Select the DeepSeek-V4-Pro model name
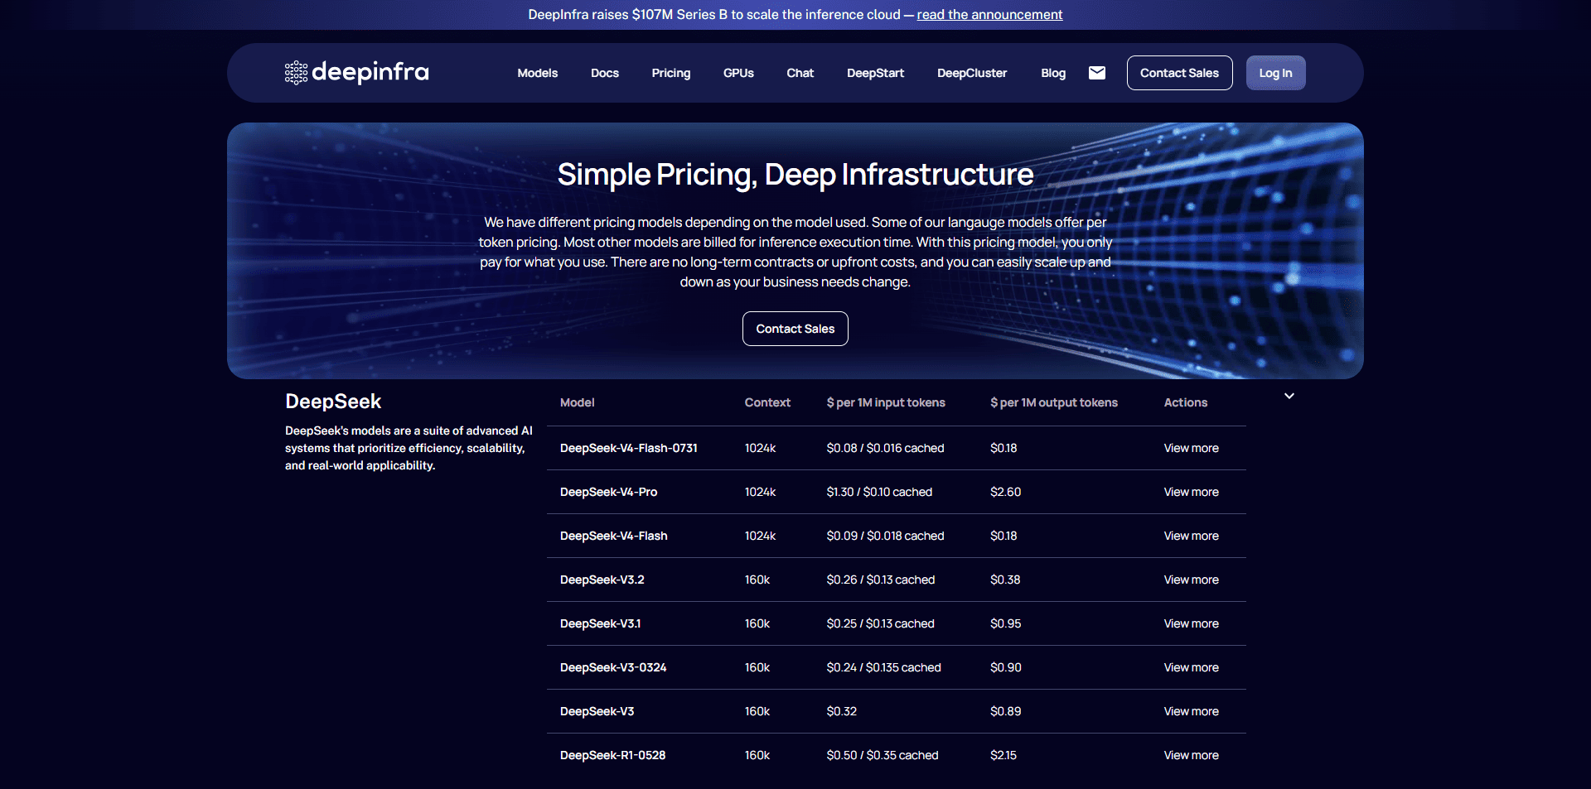 [x=609, y=492]
